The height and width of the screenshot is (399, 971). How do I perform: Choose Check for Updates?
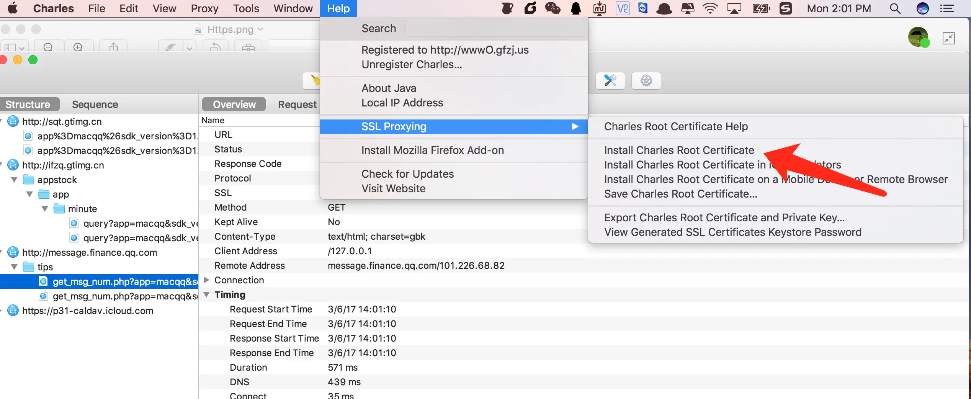click(407, 174)
